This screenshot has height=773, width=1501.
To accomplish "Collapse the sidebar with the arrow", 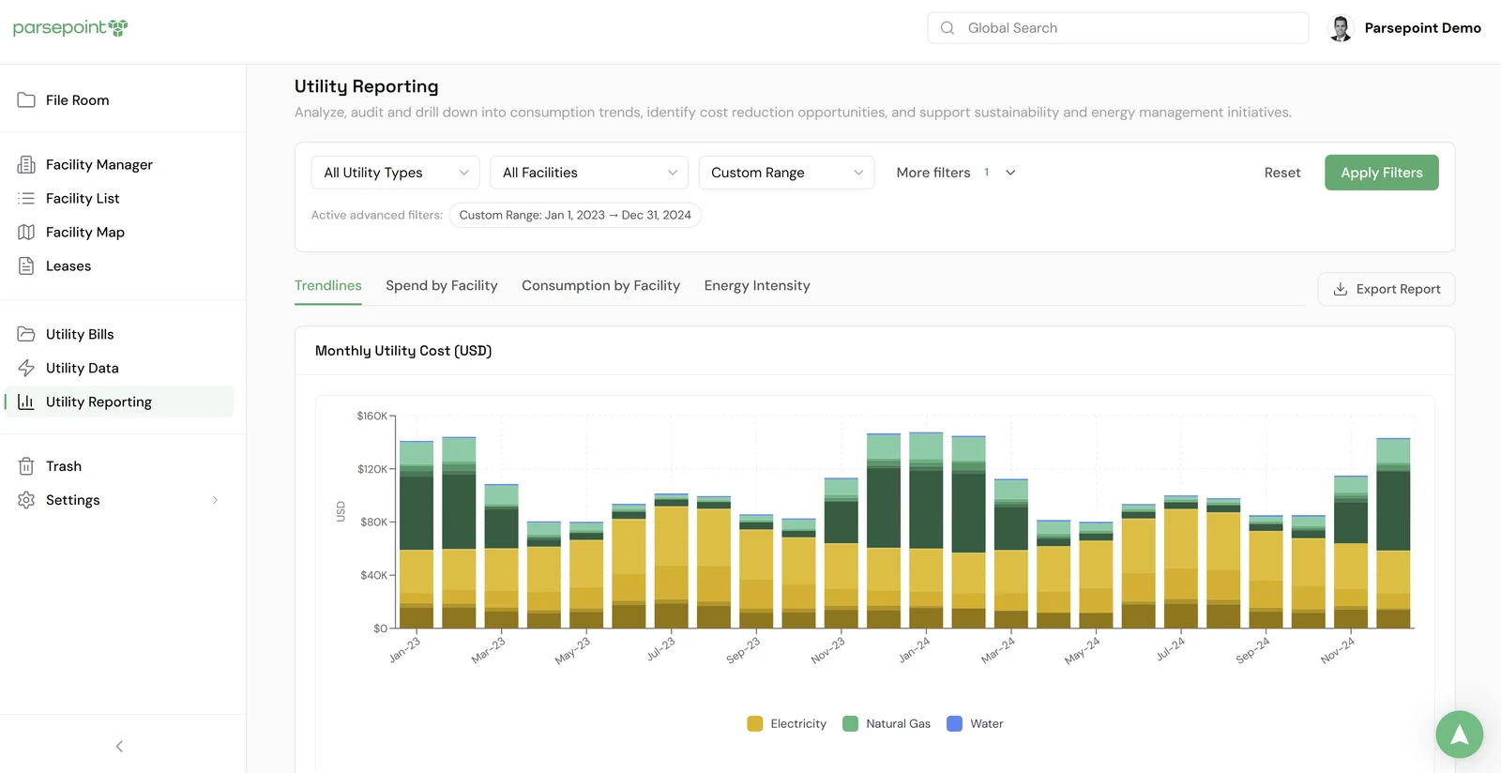I will pyautogui.click(x=119, y=747).
